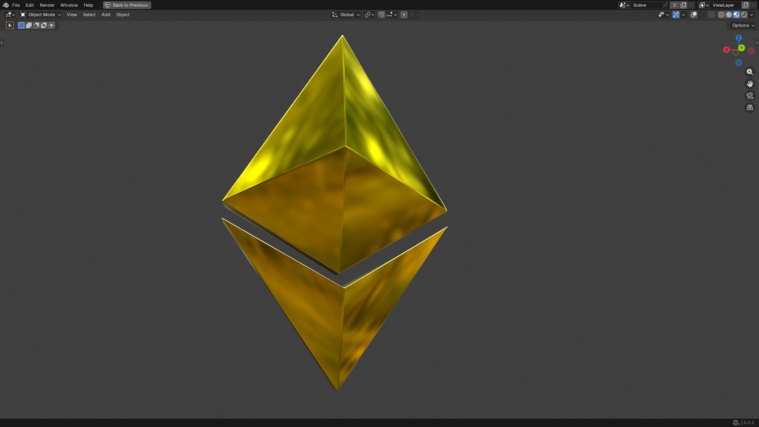Open the view layer browse dropdown

[x=704, y=5]
